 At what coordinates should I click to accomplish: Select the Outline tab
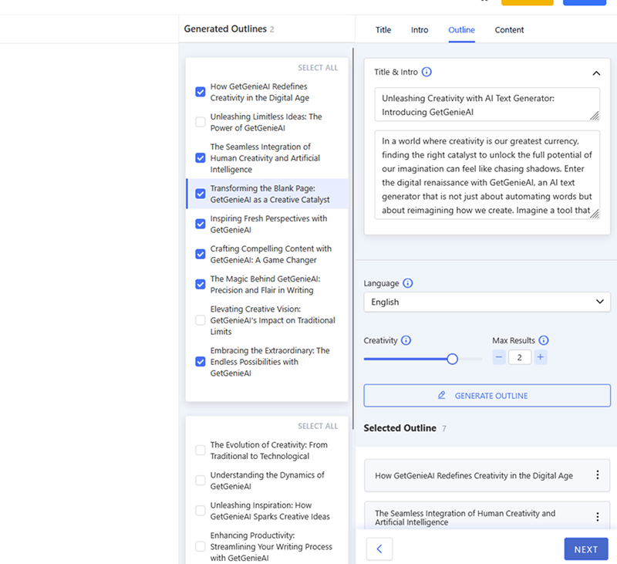[x=461, y=30]
